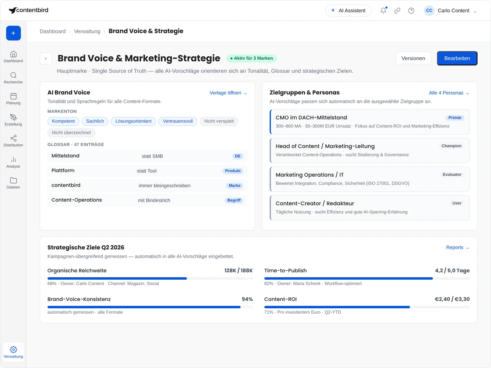Open Distribution share icon in sidebar

pyautogui.click(x=13, y=138)
